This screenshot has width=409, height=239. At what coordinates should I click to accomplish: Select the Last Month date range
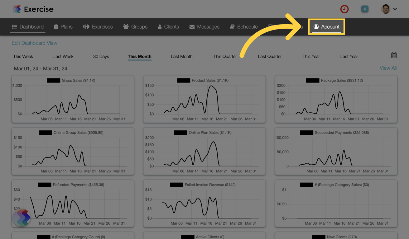pos(182,56)
